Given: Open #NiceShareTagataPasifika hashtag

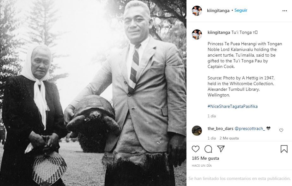Looking at the screenshot, I should coord(233,106).
